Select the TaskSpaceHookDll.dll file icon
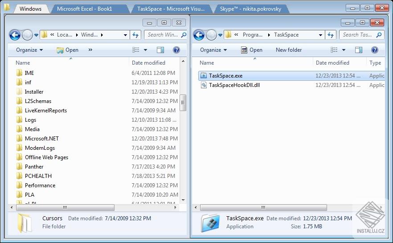Screen dimensions: 393x243 [204, 85]
